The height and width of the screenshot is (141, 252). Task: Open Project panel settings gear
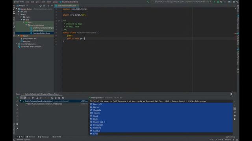click(x=48, y=5)
